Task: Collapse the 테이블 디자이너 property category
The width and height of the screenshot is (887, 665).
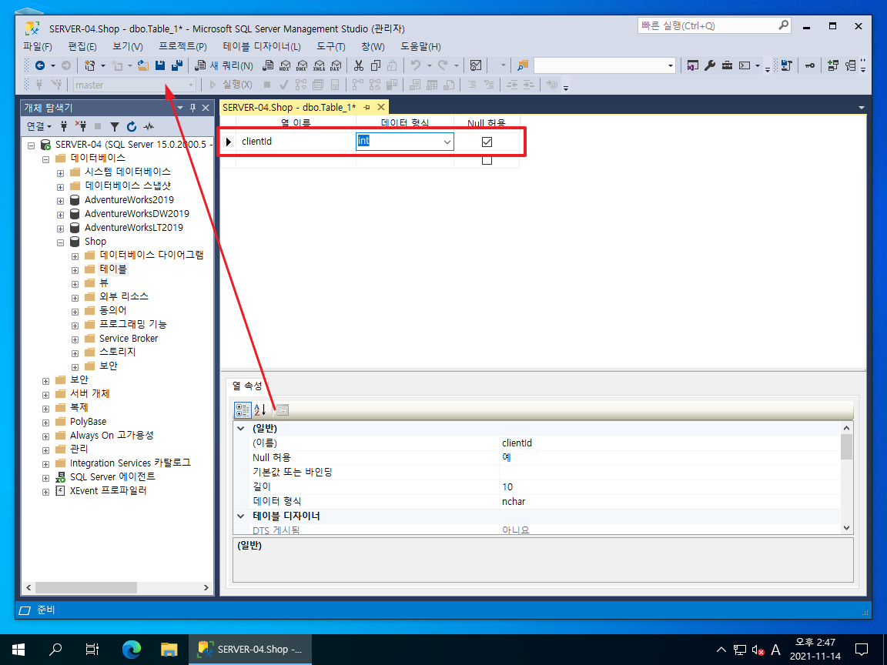Action: pos(241,516)
